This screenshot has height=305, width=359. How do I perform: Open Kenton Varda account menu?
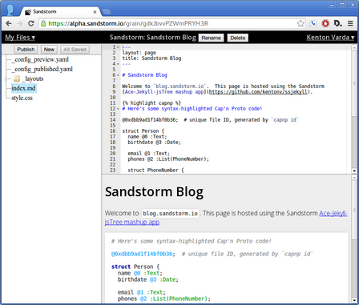pyautogui.click(x=330, y=38)
